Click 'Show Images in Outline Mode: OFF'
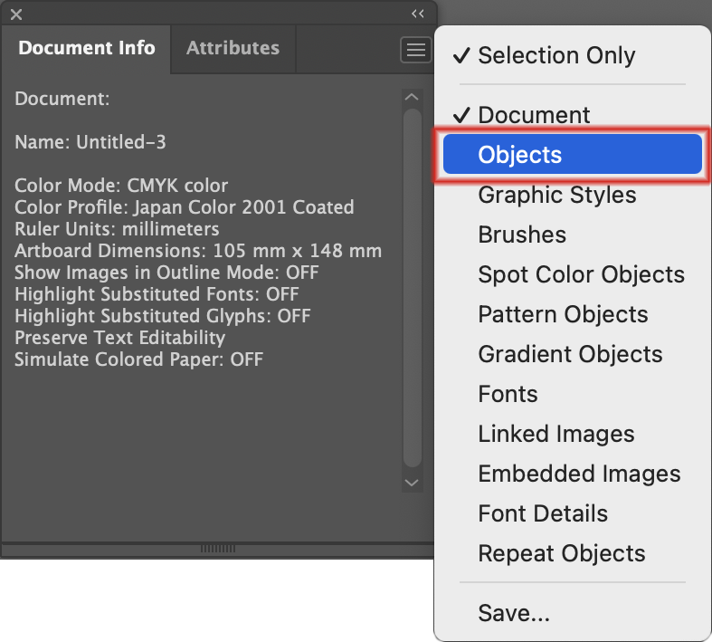712x642 pixels. coord(166,273)
